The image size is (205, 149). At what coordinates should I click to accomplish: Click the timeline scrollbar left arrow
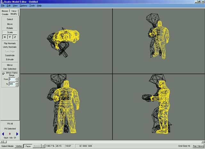(2, 142)
